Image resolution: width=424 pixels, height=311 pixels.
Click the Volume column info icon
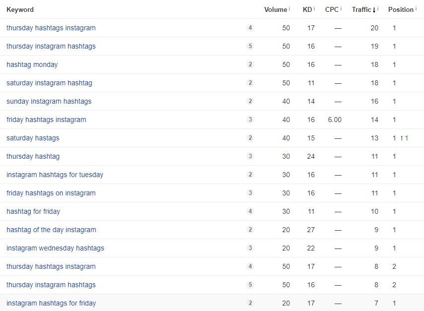pos(290,8)
